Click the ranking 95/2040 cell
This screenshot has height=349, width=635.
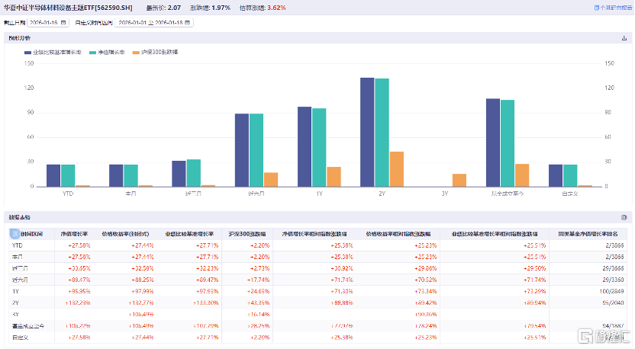coord(613,303)
